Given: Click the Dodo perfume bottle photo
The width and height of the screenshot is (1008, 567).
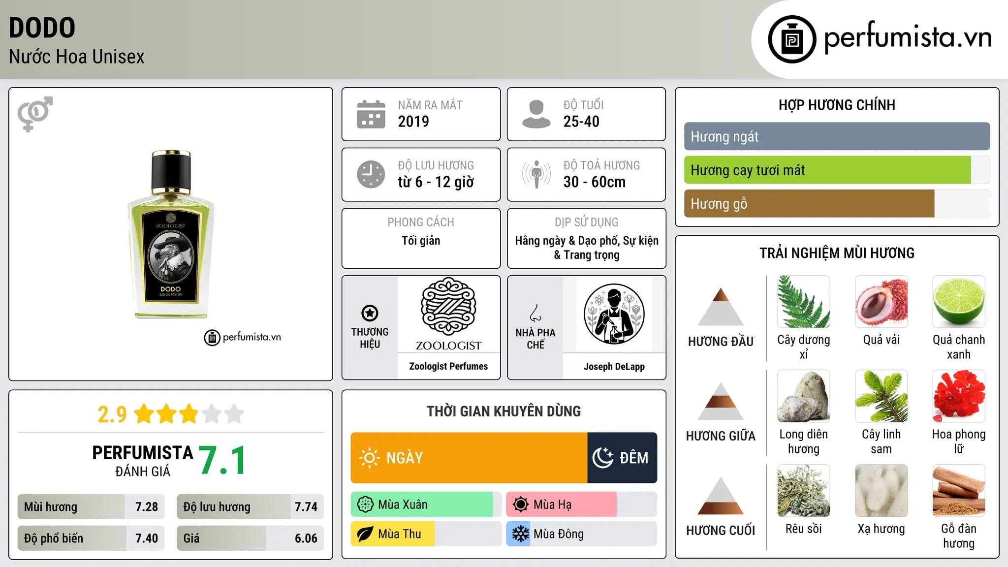Looking at the screenshot, I should (x=171, y=234).
